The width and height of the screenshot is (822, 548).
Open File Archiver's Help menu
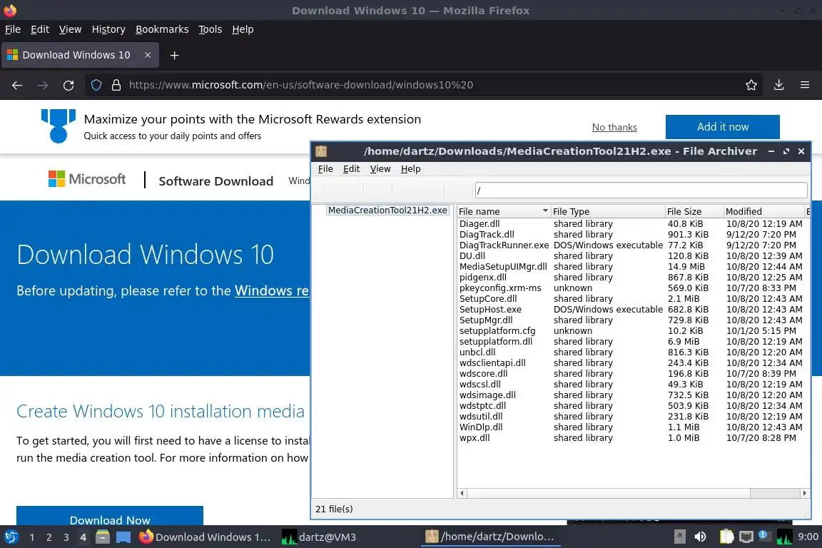[x=410, y=169]
